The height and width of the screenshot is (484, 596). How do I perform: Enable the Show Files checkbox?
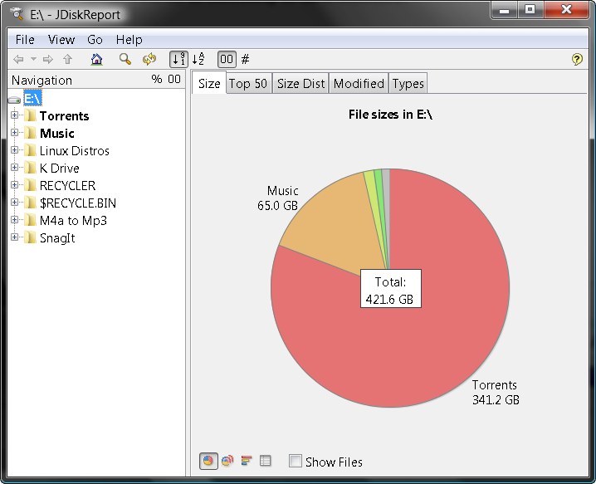click(x=296, y=461)
